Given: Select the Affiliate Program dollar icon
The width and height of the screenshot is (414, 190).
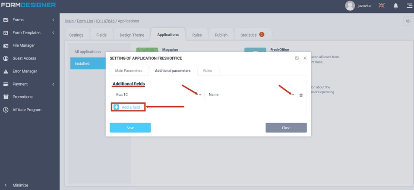Looking at the screenshot, I should pyautogui.click(x=6, y=110).
